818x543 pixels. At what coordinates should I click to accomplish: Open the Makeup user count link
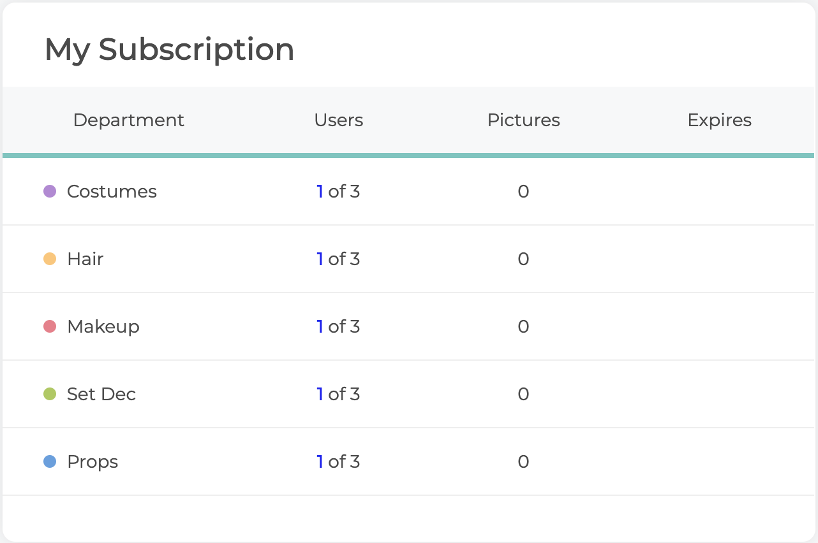pos(320,326)
